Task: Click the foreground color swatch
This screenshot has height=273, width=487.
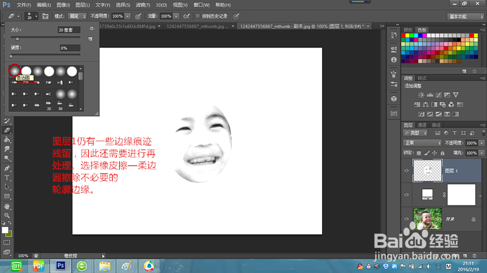Action: coord(5,230)
